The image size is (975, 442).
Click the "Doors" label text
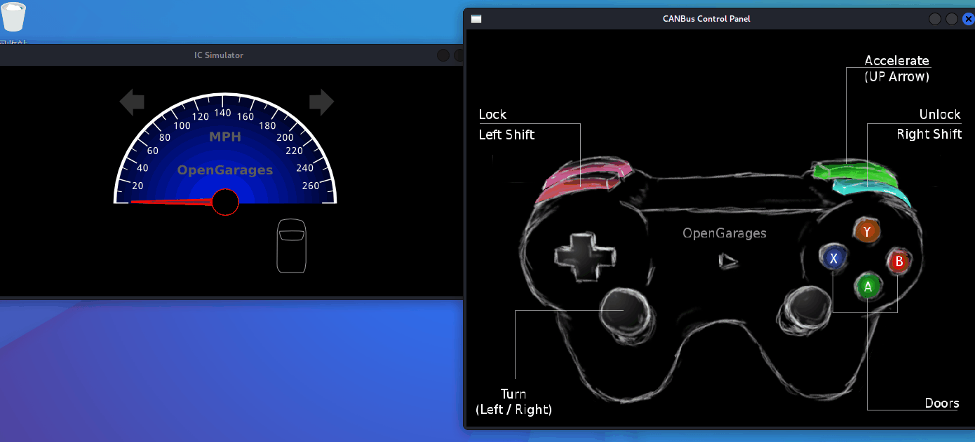[942, 403]
